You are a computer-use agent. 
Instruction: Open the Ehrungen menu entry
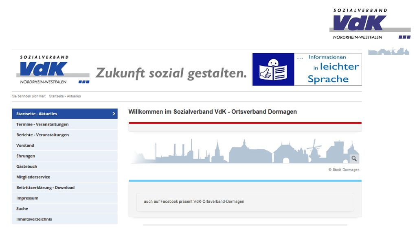point(65,156)
